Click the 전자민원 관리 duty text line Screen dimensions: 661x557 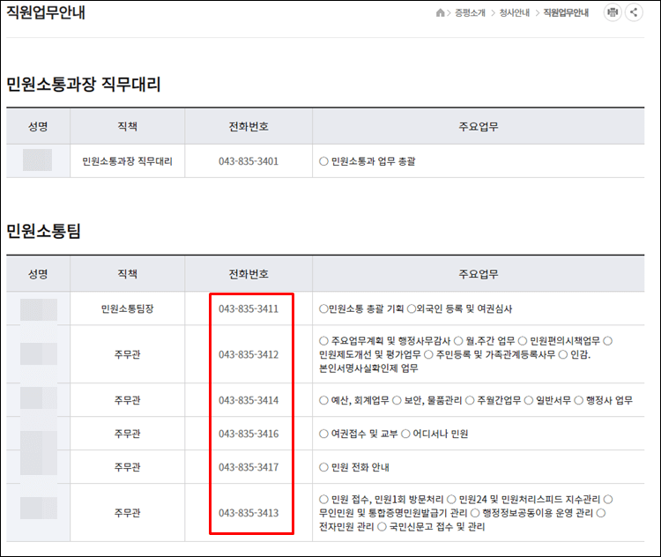[346, 527]
